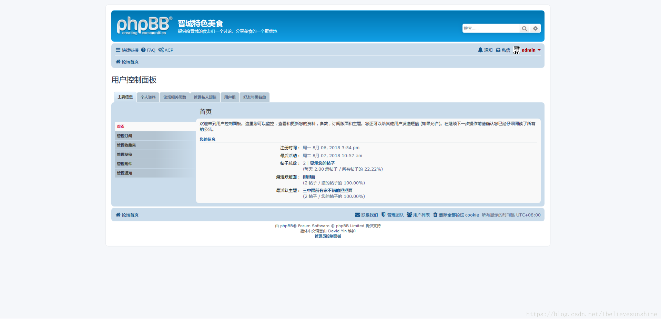Open the 管理私人短信 tab
The height and width of the screenshot is (321, 661).
205,97
